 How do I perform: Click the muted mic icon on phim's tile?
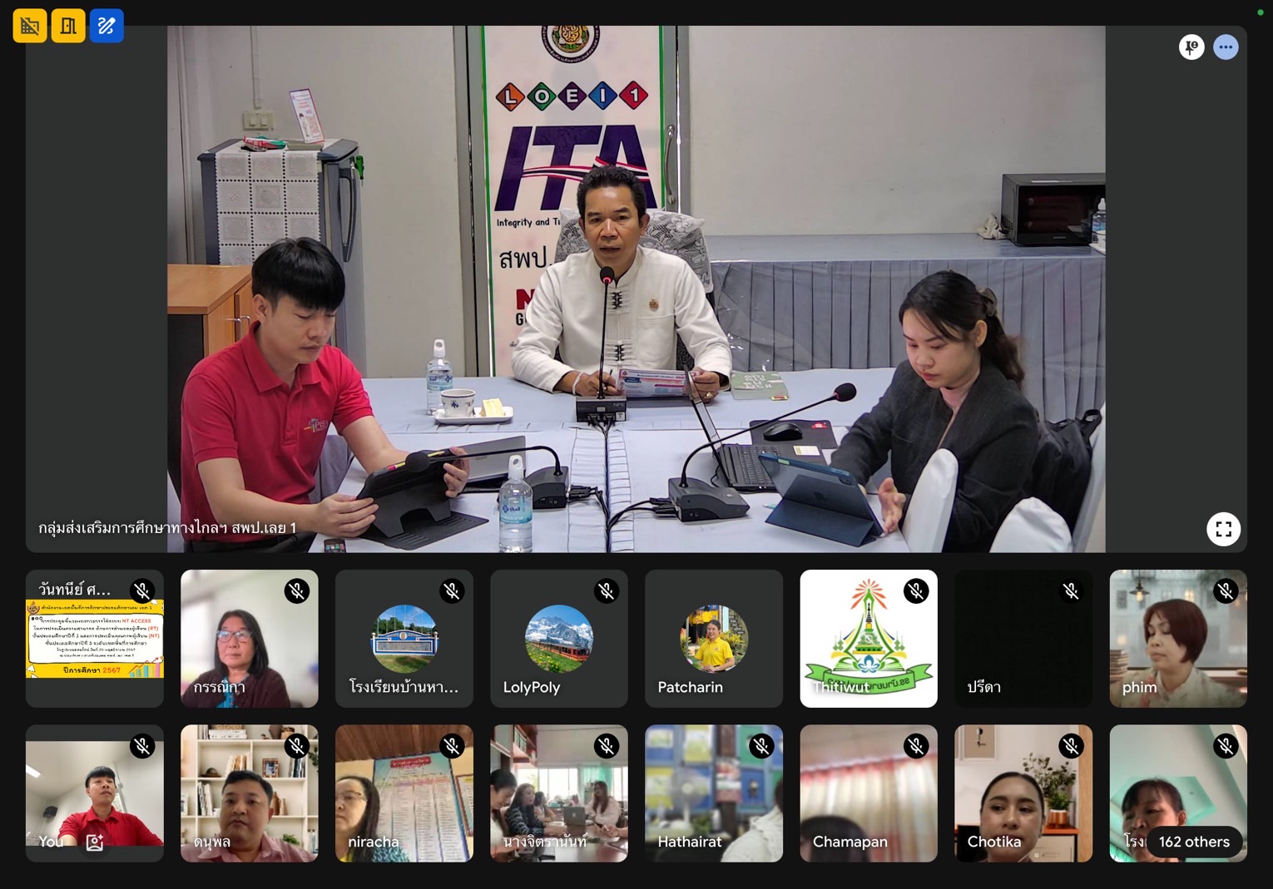pos(1226,590)
